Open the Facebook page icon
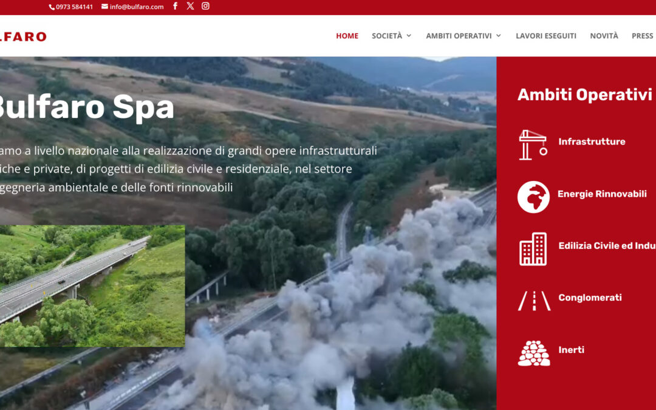This screenshot has width=656, height=410. click(176, 6)
